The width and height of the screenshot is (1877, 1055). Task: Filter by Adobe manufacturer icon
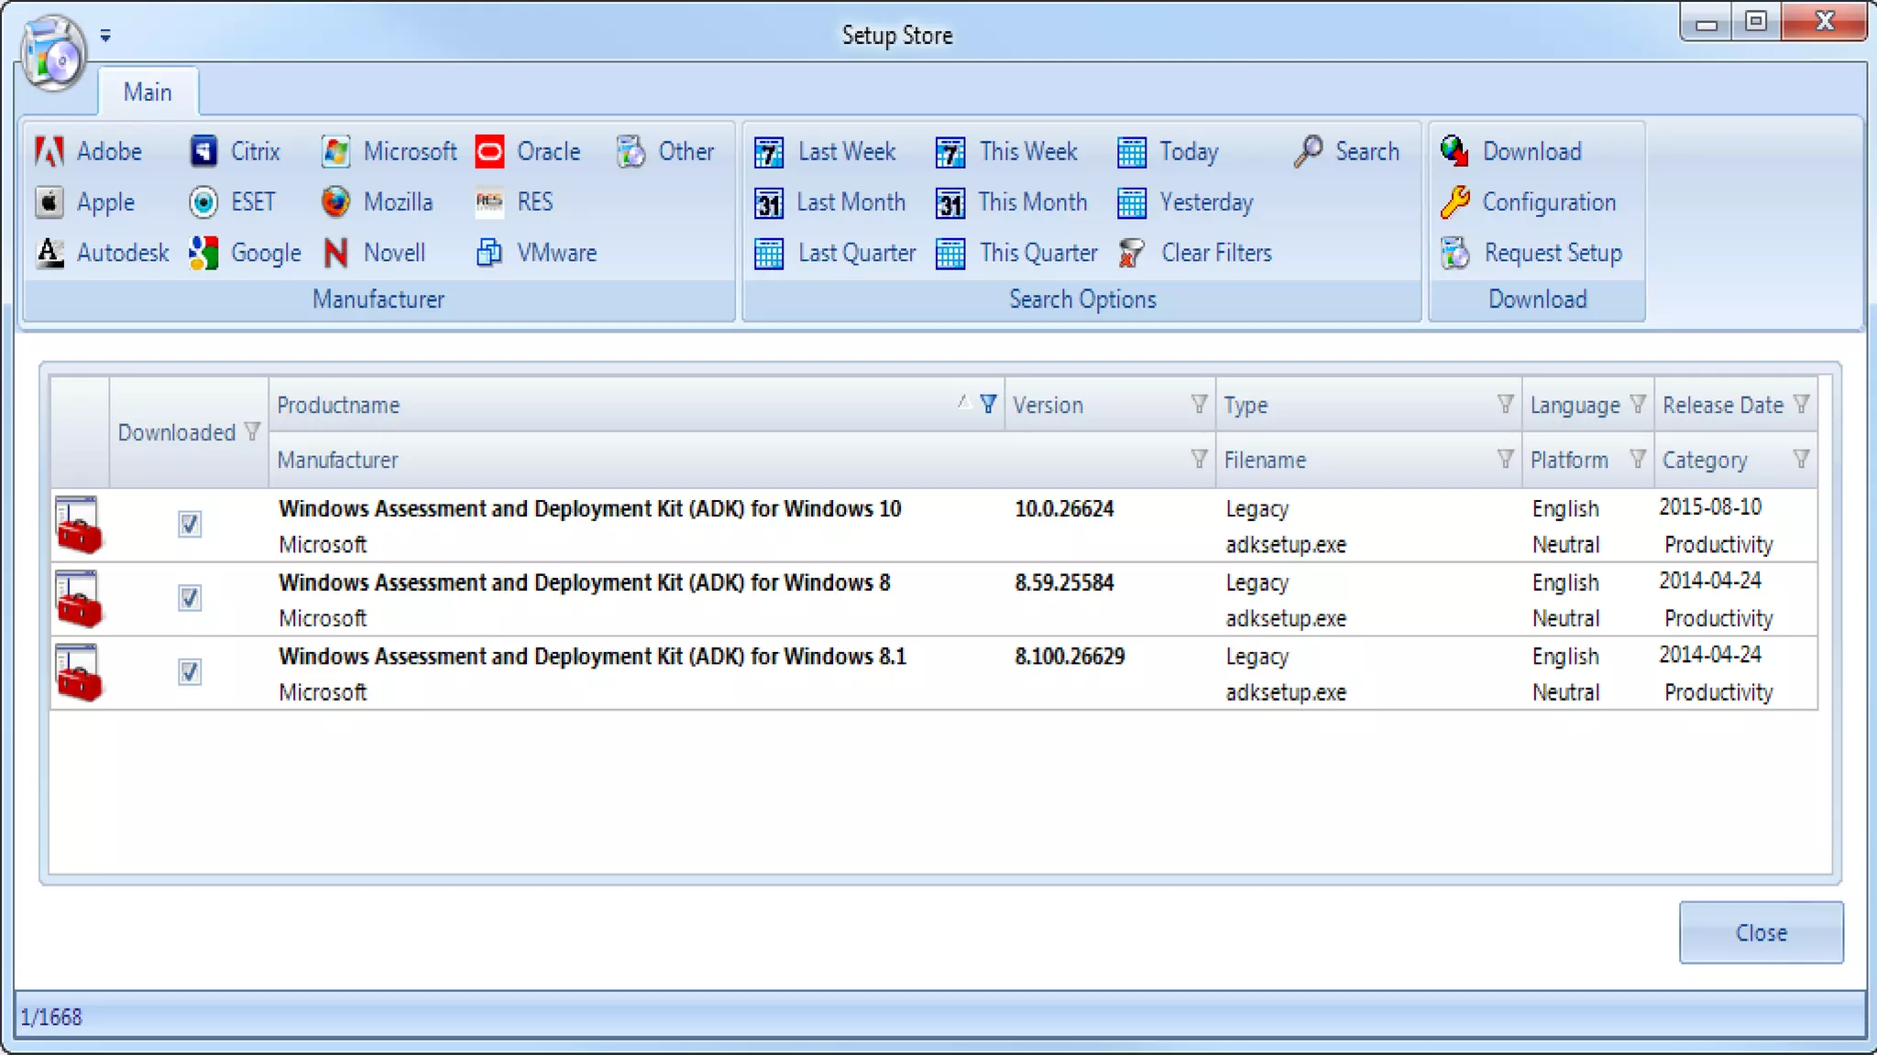(49, 151)
